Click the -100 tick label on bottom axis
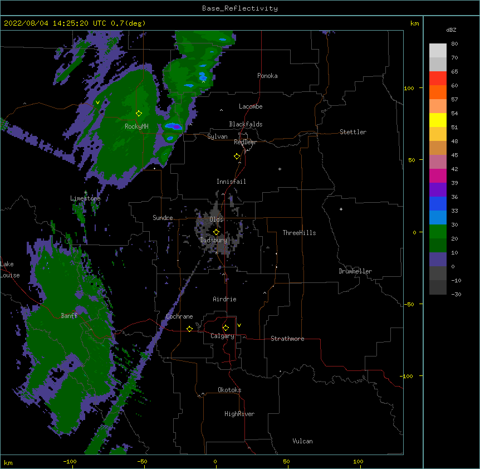Viewport: 480px width, 469px height. pyautogui.click(x=70, y=461)
